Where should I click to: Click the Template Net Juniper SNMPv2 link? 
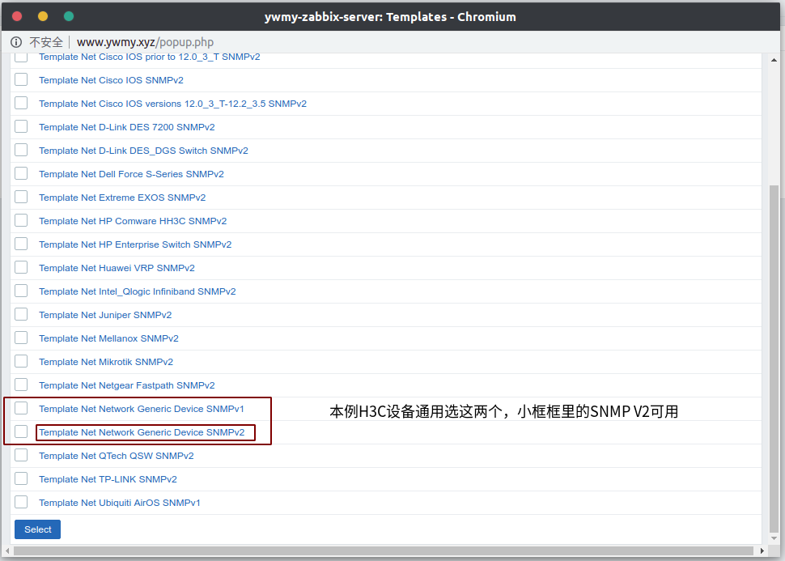pos(105,315)
